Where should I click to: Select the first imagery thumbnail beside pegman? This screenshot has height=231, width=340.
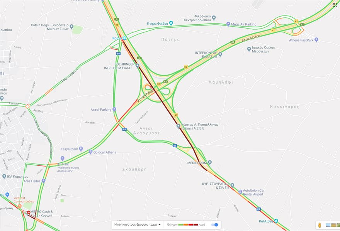(x=328, y=225)
